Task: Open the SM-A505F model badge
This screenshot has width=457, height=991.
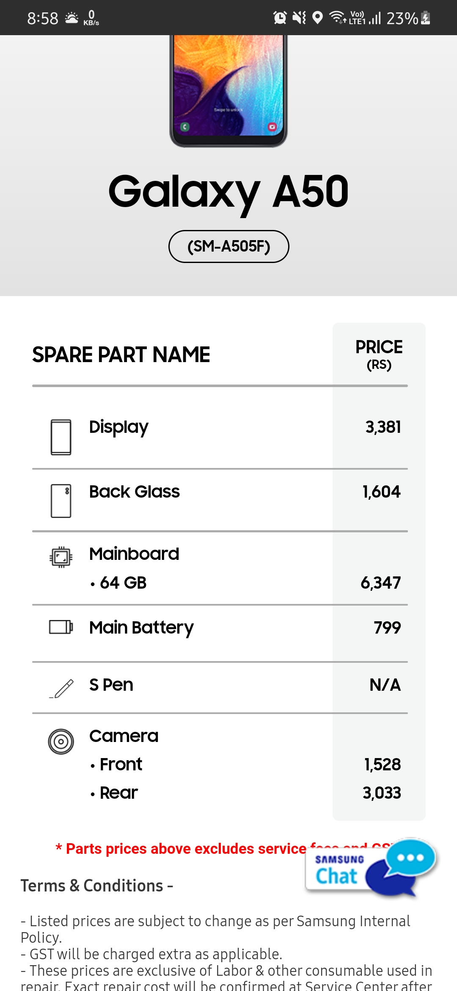Action: (228, 246)
